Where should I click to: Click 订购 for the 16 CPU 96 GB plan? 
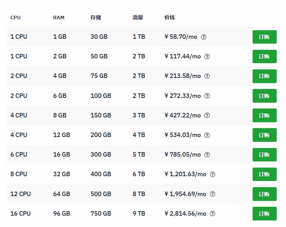264,213
